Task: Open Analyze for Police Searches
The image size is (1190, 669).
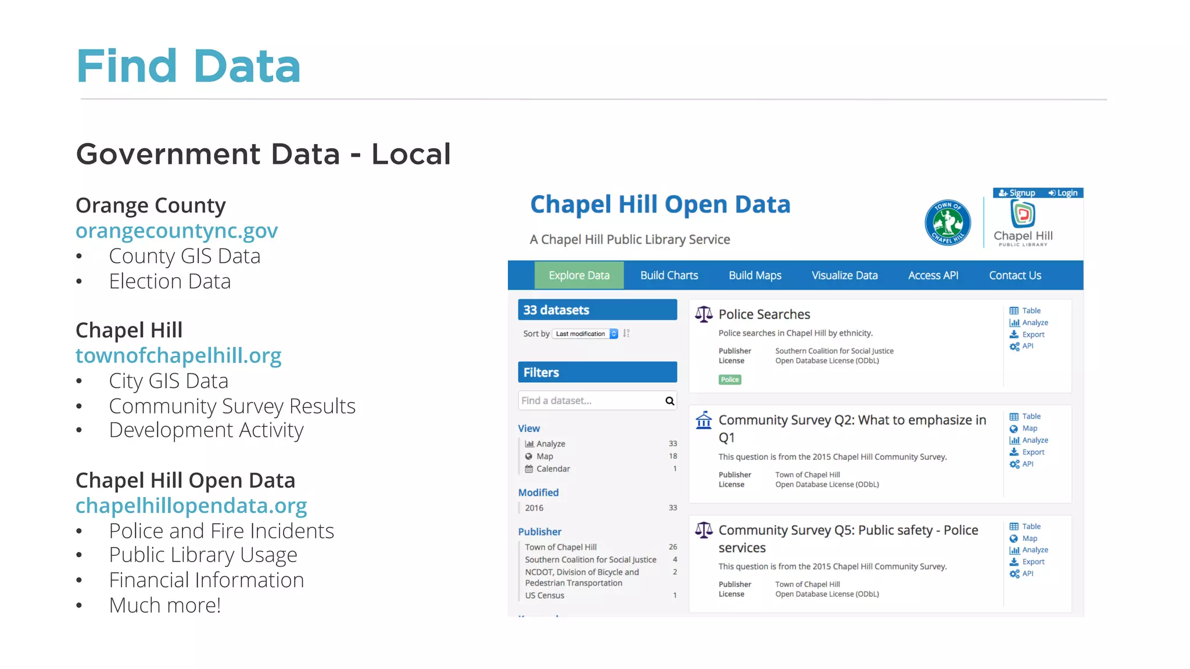Action: pyautogui.click(x=1028, y=323)
